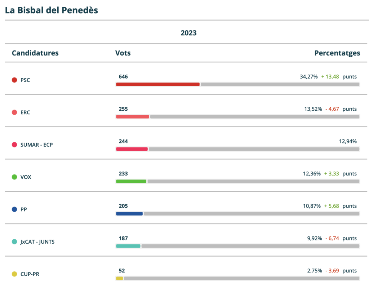
Task: Click the blue PP color dot
Action: coord(14,209)
